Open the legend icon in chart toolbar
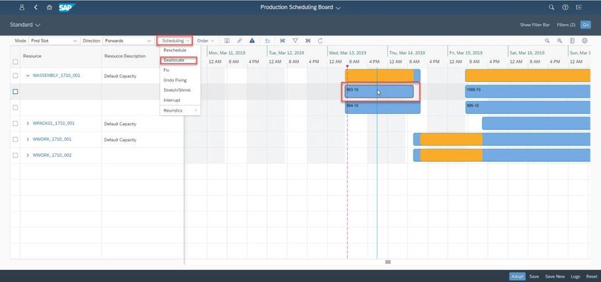601x282 pixels. [x=572, y=40]
